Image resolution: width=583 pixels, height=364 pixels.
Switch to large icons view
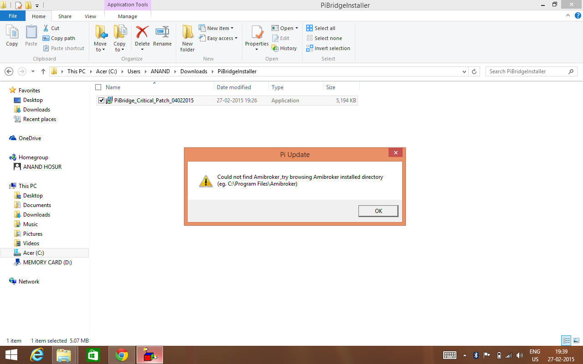point(576,340)
